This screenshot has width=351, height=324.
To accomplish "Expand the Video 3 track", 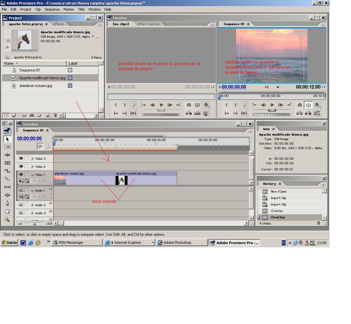I will tap(33, 158).
